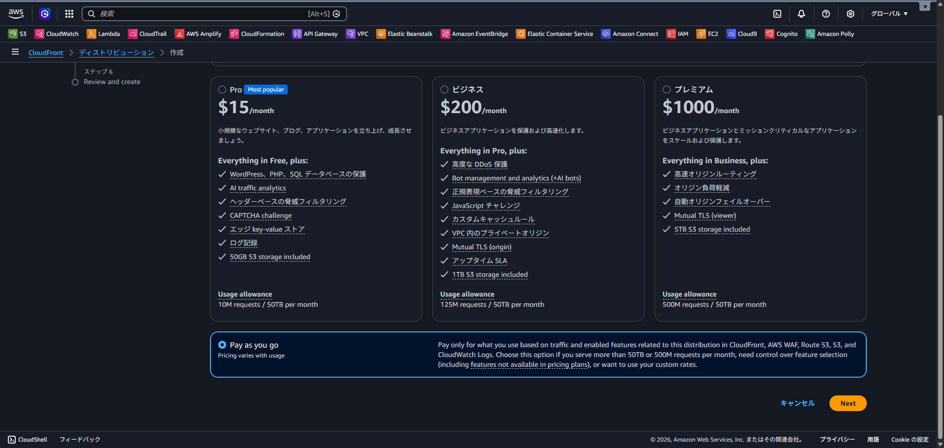Open the help question mark icon
This screenshot has height=448, width=944.
coord(826,14)
